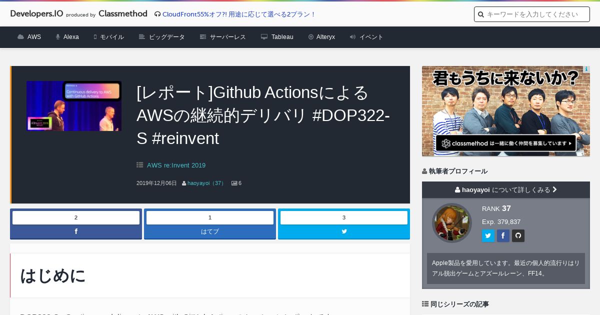
Task: Click the lines icon beside ビッグデータ
Action: (x=142, y=37)
